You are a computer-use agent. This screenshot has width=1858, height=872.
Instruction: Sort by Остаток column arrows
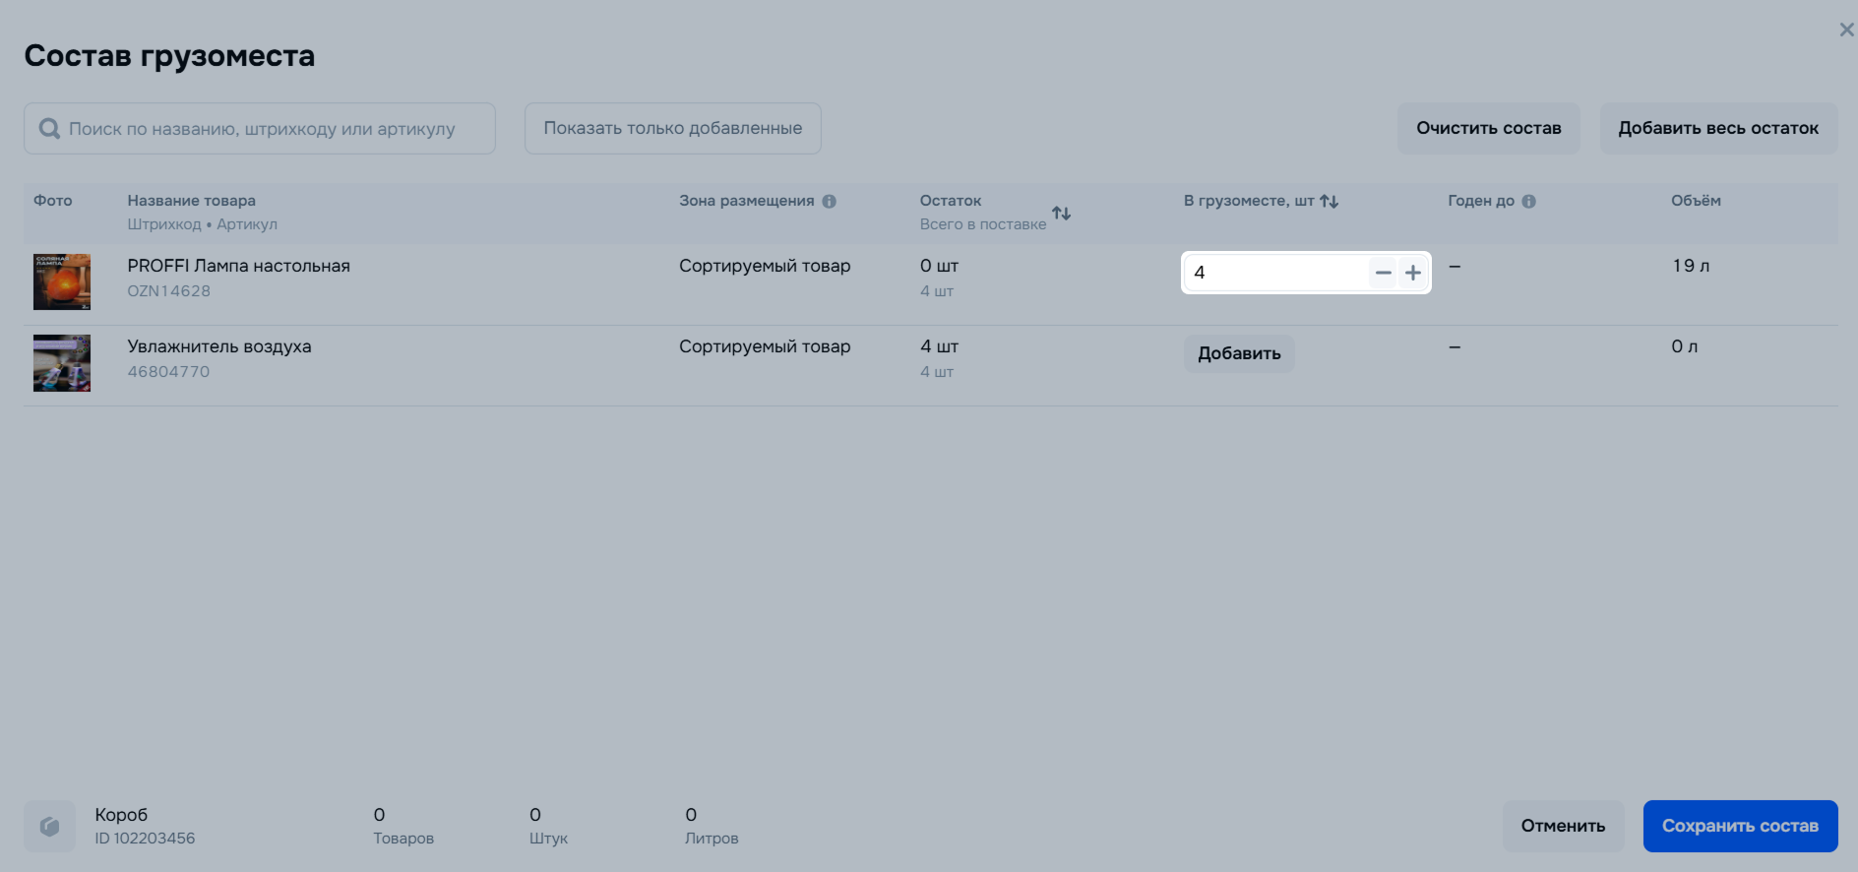click(1061, 214)
